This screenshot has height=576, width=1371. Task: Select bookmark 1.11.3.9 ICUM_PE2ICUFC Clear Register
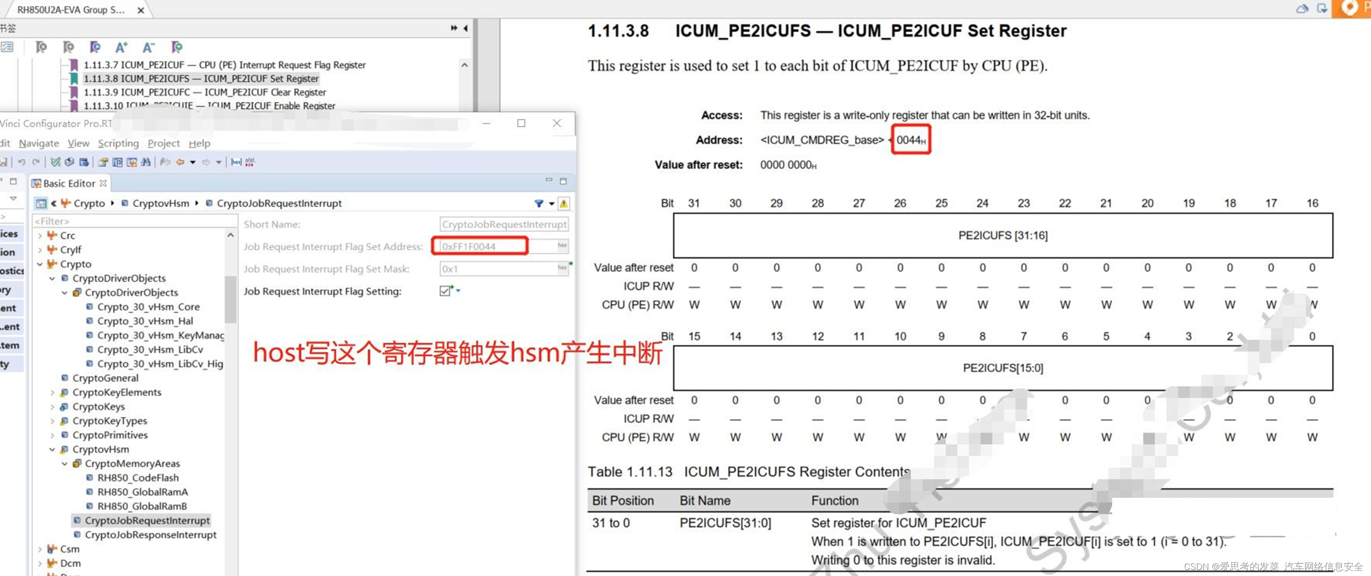point(204,93)
